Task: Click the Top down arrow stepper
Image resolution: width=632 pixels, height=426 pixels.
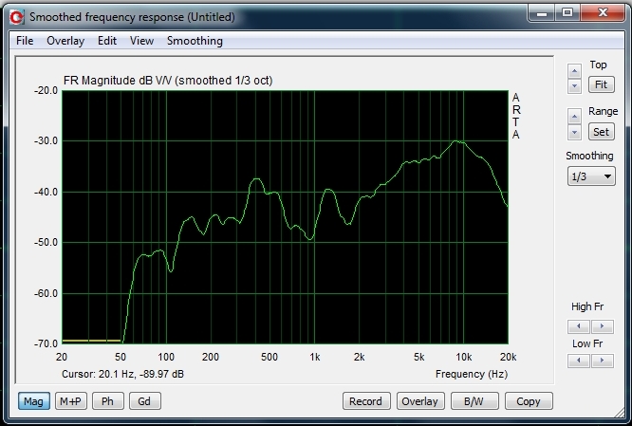Action: click(x=574, y=85)
